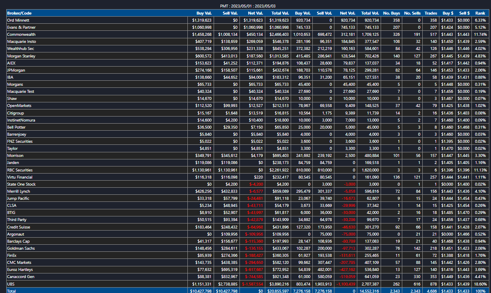Click the Macquarie Insto broker name

pyautogui.click(x=22, y=41)
